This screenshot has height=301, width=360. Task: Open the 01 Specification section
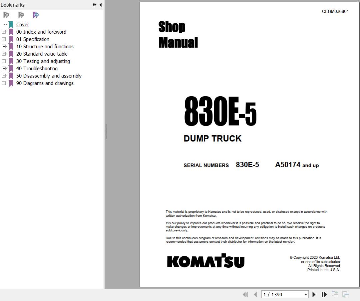33,39
